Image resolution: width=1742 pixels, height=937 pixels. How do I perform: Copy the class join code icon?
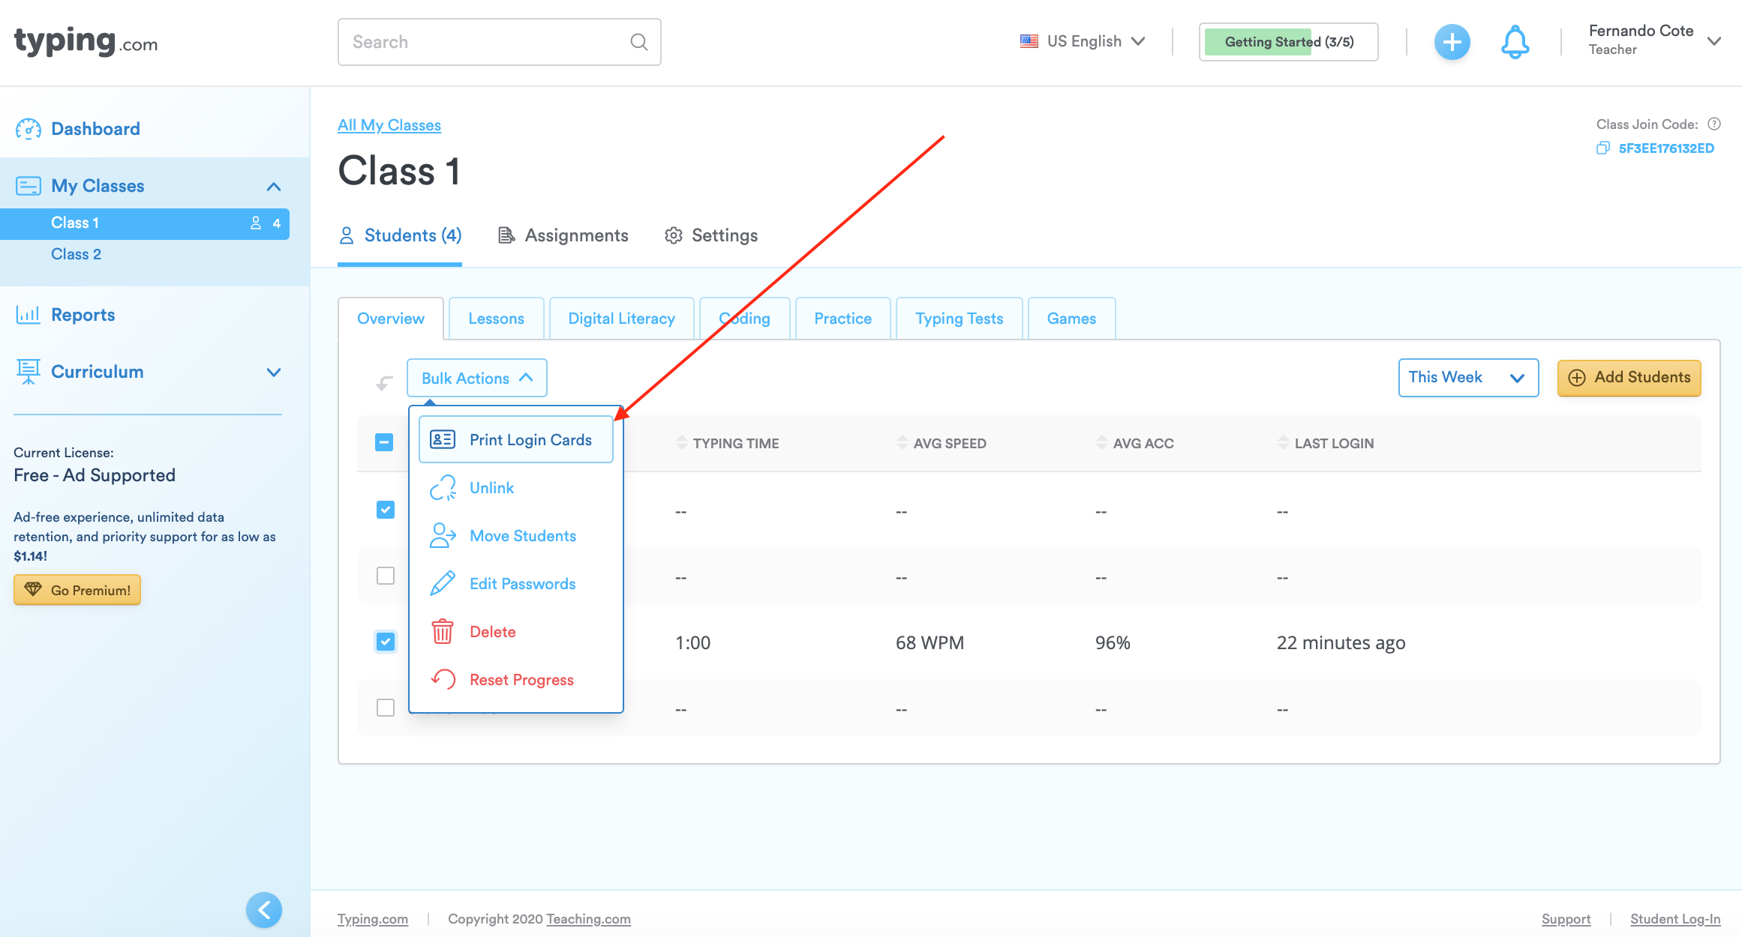pos(1602,148)
